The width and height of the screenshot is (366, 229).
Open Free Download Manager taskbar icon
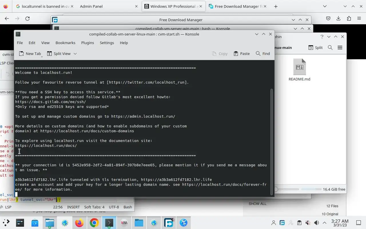click(x=169, y=223)
